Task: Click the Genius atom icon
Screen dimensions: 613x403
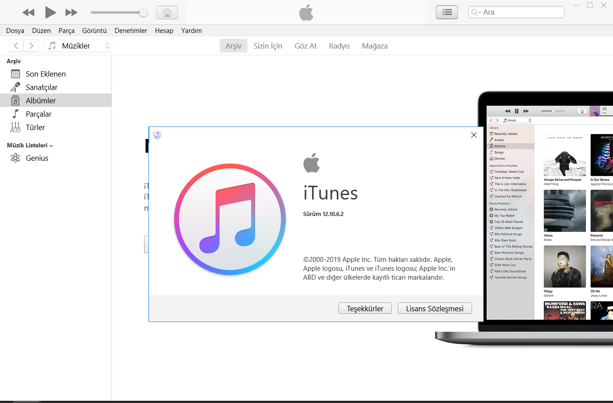Action: [16, 158]
